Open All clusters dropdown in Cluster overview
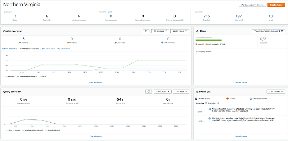This screenshot has height=141, width=288. tap(160, 31)
